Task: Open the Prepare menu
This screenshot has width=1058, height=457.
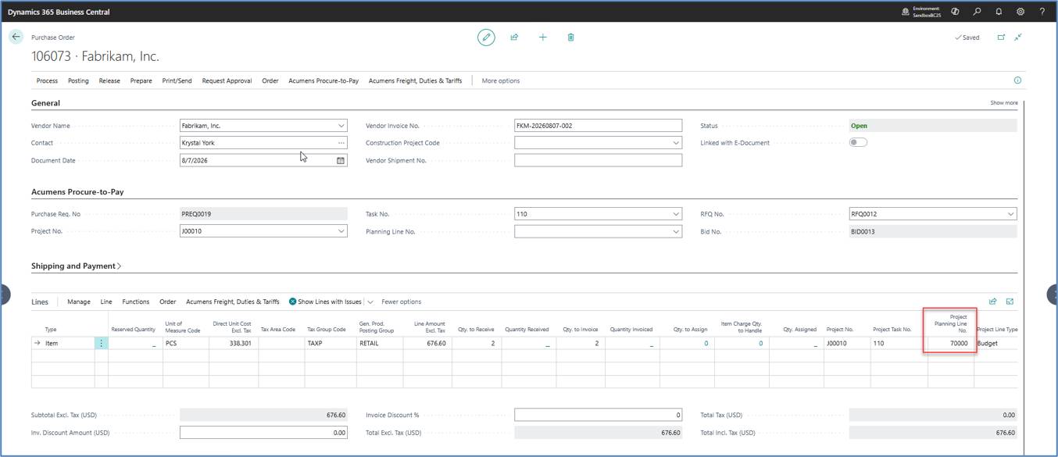Action: tap(141, 80)
